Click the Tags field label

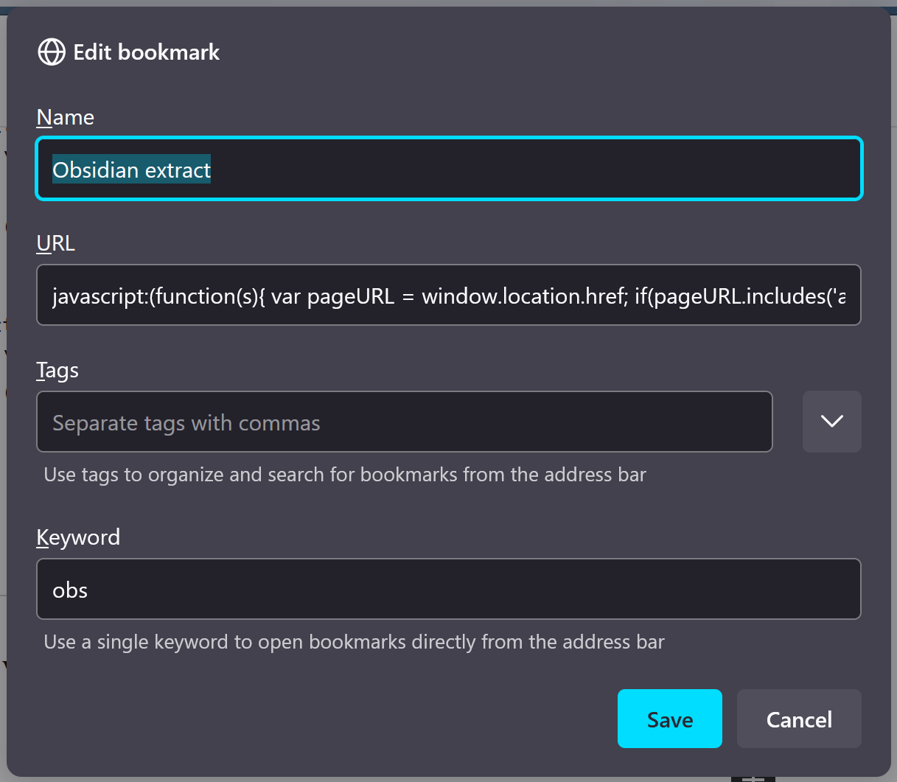click(57, 370)
